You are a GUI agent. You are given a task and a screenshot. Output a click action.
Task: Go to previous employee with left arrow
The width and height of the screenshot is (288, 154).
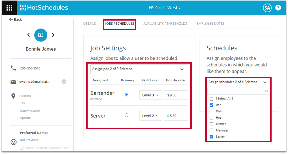point(28,35)
